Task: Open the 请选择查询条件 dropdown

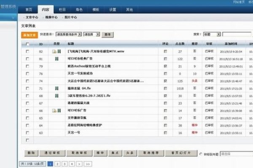Action: click(x=69, y=34)
